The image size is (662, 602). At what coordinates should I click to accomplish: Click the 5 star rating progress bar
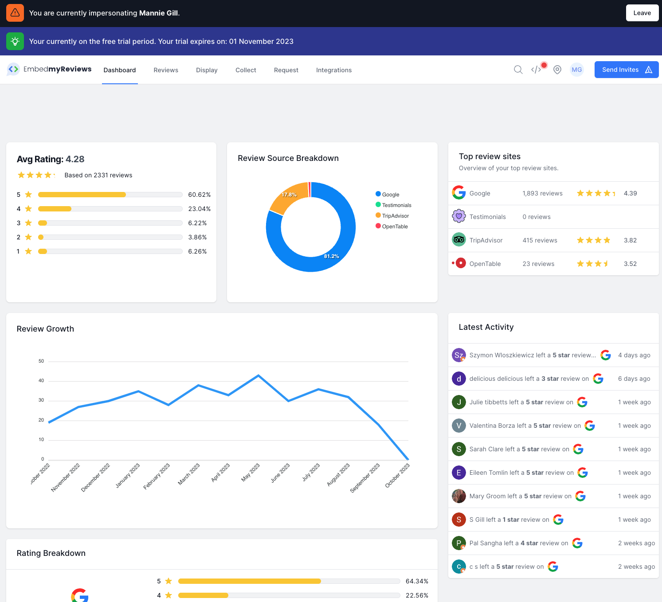pos(110,195)
